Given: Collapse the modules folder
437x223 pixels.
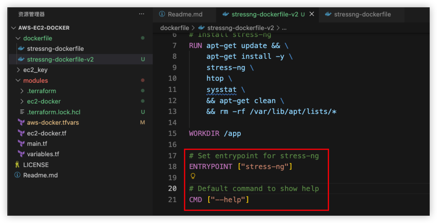Looking at the screenshot, I should (x=18, y=81).
